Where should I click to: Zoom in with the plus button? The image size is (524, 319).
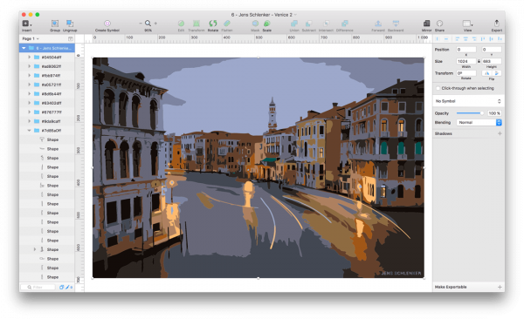[x=155, y=24]
